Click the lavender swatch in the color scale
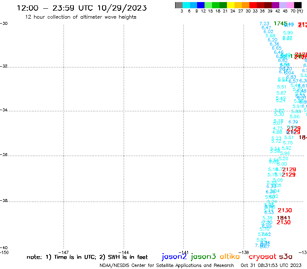The height and width of the screenshot is (269, 307). 283,5
